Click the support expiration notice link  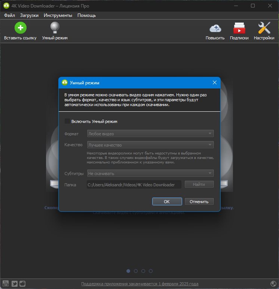140,284
